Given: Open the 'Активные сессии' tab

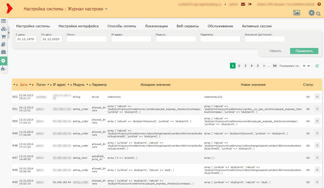Looking at the screenshot, I should click(x=256, y=26).
